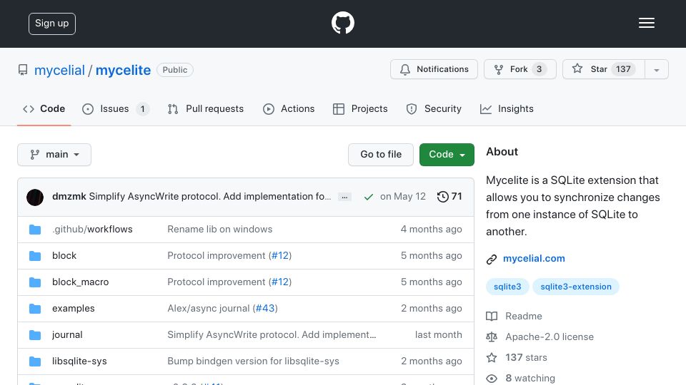Fork the repository
Screen dimensions: 686x385
520,69
